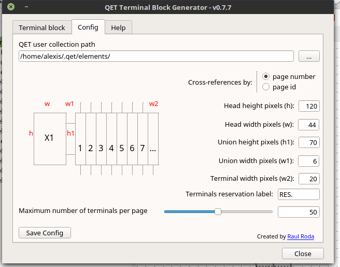Image resolution: width=340 pixels, height=267 pixels.
Task: Click the Head width pixels input
Action: (309, 124)
